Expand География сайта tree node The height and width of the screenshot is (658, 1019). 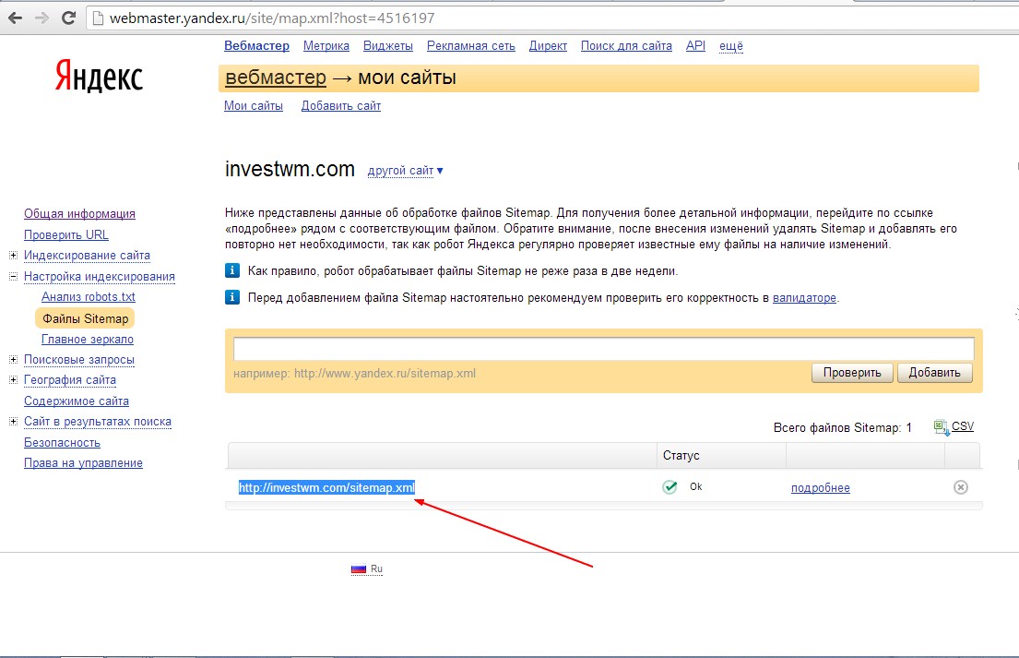coord(13,379)
